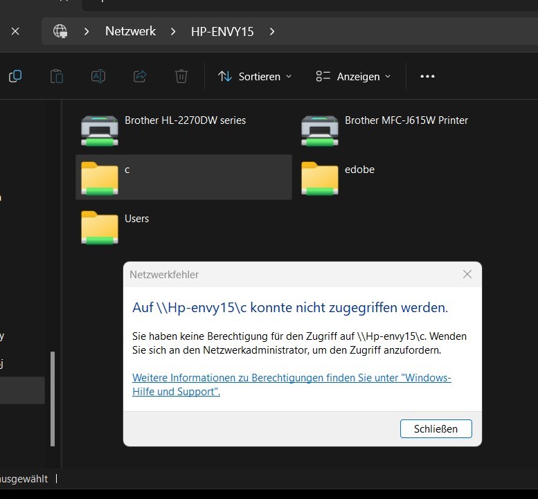This screenshot has height=499, width=538.
Task: Click the highlighted item in navigation pane
Action: point(22,390)
